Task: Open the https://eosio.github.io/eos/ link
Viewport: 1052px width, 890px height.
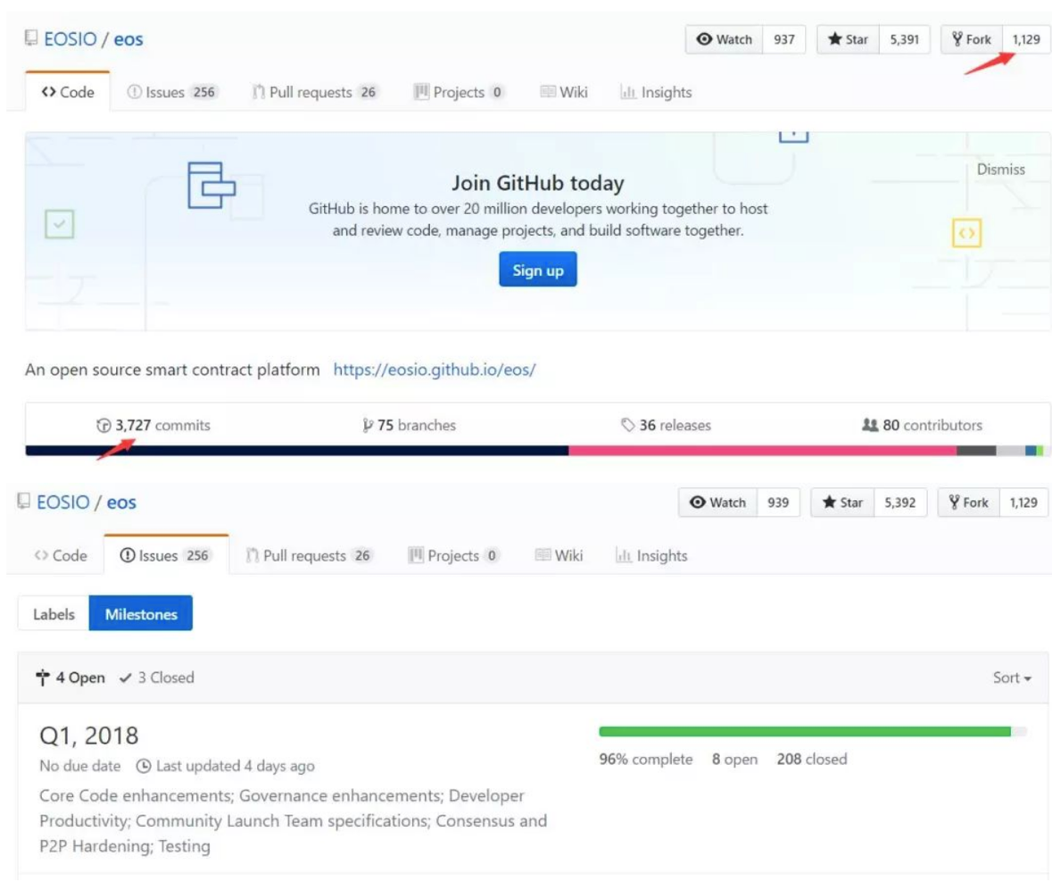Action: 434,370
